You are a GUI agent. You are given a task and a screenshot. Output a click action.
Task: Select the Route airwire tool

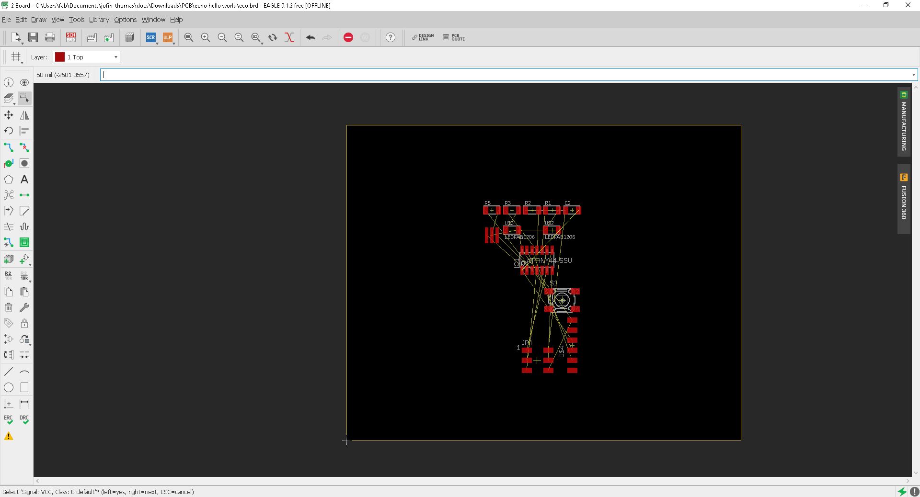pos(9,147)
